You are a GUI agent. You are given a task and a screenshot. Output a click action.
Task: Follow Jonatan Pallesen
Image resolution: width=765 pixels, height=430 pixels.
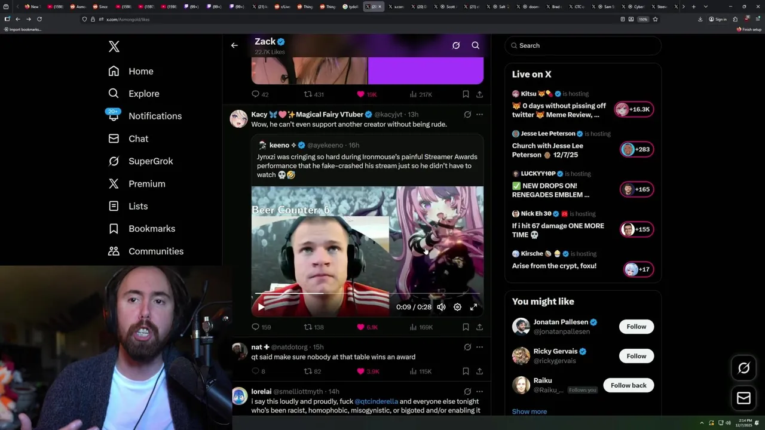(x=637, y=327)
